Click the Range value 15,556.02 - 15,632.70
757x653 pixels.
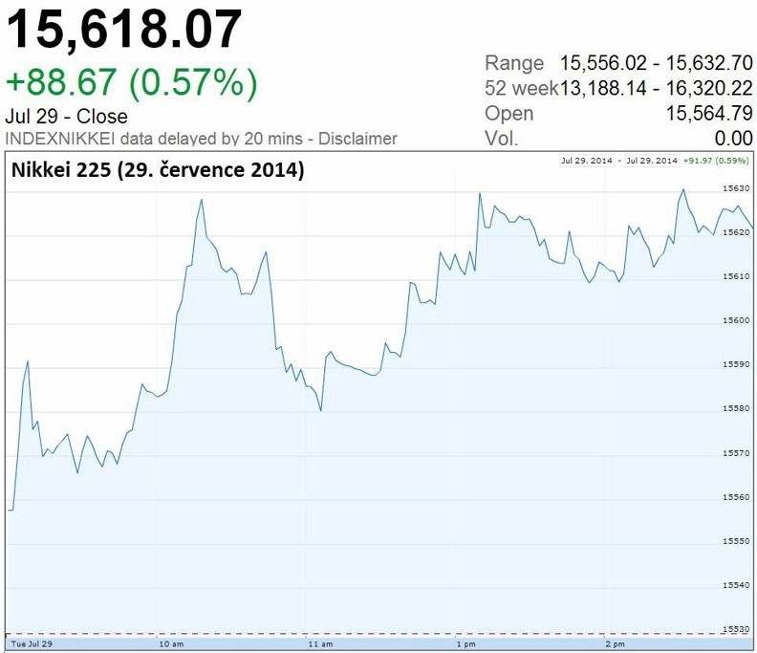point(656,63)
